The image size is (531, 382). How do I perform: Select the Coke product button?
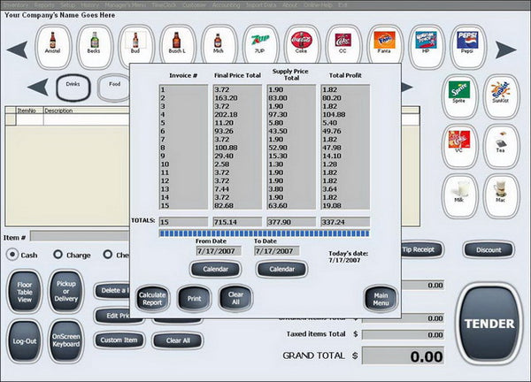[x=301, y=42]
